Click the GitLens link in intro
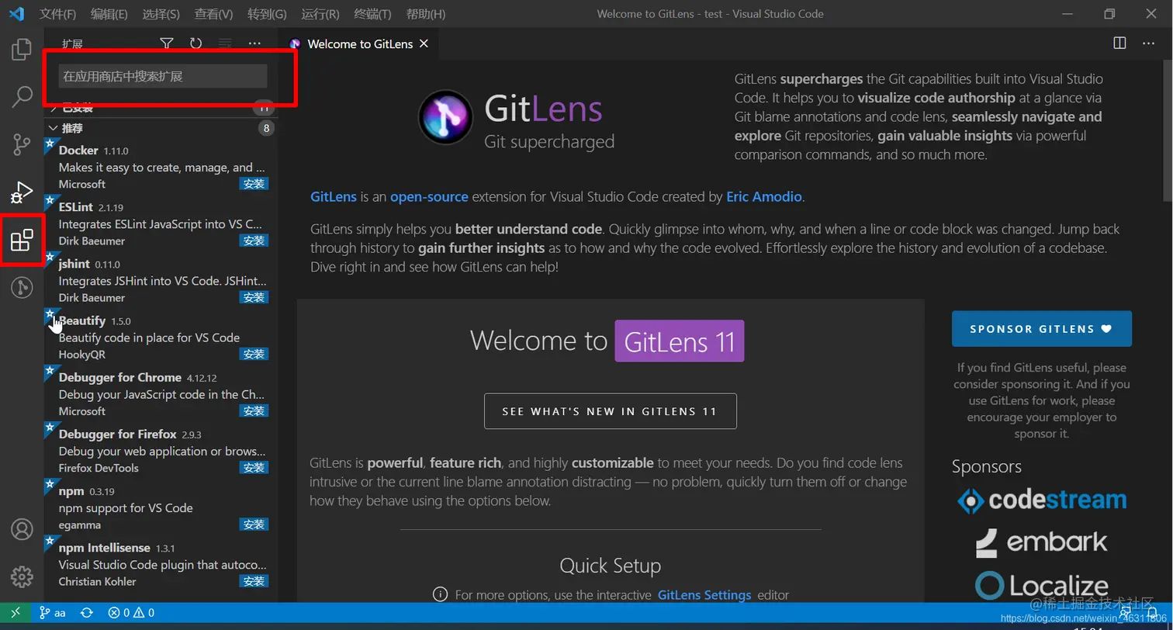Viewport: 1173px width, 630px height. point(334,196)
